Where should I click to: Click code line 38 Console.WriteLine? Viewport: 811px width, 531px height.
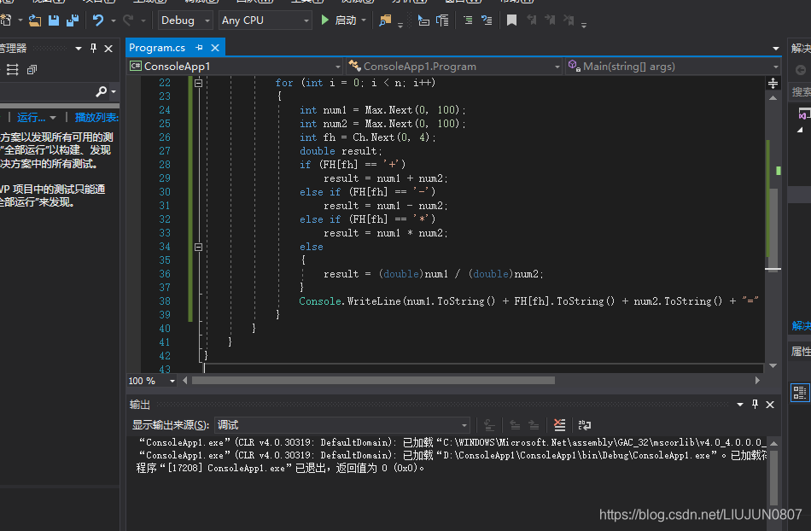pyautogui.click(x=528, y=301)
